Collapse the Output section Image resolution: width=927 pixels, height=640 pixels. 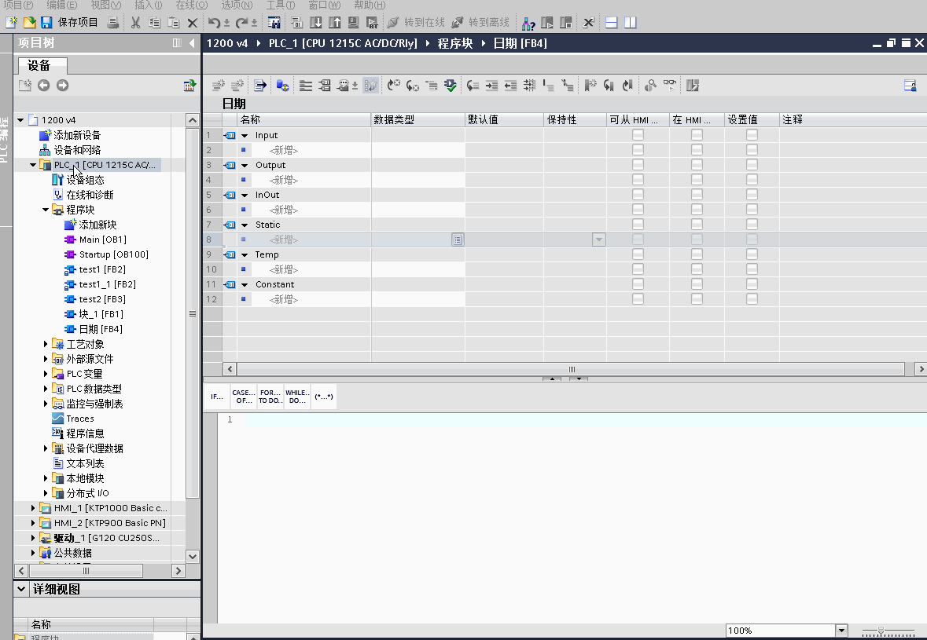245,166
